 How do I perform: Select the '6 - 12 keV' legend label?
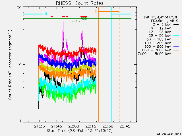[161, 28]
